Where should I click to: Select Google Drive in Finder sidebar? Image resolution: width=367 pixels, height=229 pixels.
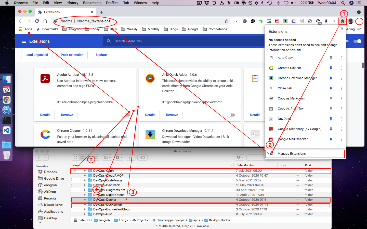tap(51, 179)
